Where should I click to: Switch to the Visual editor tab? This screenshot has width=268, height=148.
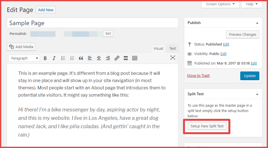pyautogui.click(x=158, y=49)
